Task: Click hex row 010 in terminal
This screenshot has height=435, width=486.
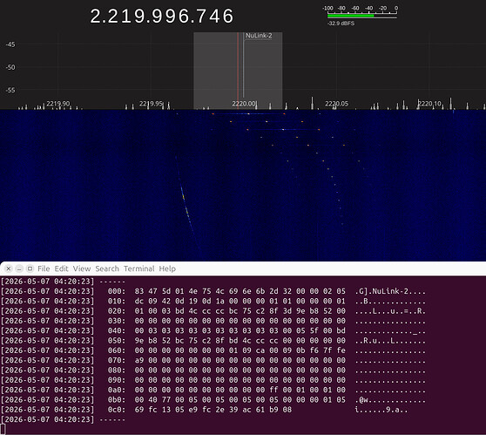Action: [213, 301]
